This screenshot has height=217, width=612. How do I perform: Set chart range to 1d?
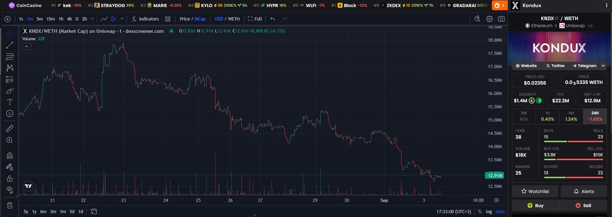(81, 211)
